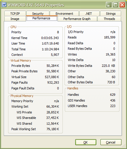Click the WS Private value 28,852 K
The image size is (127, 149).
(53, 112)
